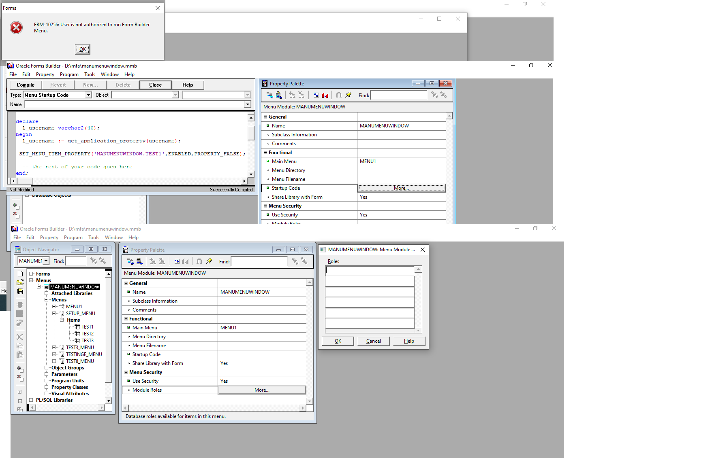Viewport: 727px width, 458px height.
Task: Click More button for Module Roles property
Action: point(262,390)
